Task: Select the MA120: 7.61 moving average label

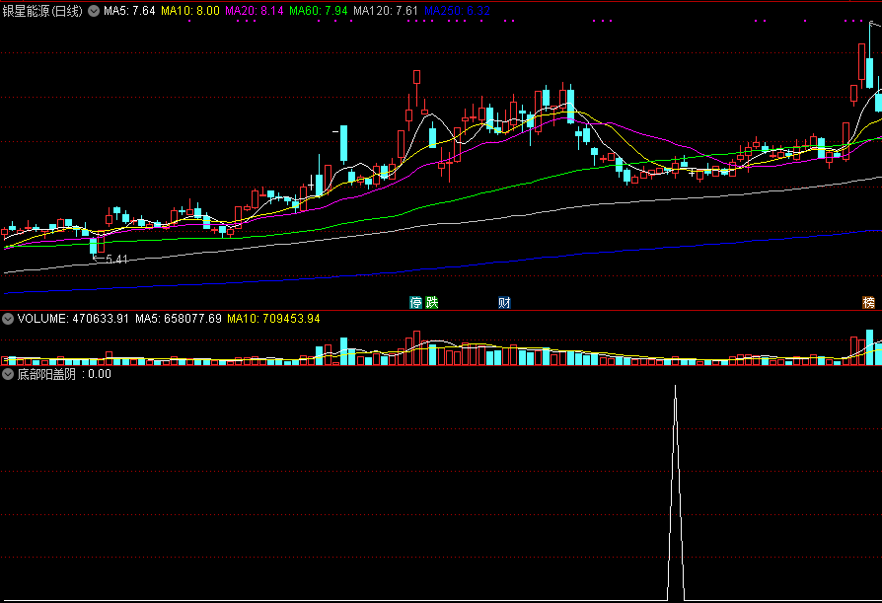Action: (x=386, y=11)
